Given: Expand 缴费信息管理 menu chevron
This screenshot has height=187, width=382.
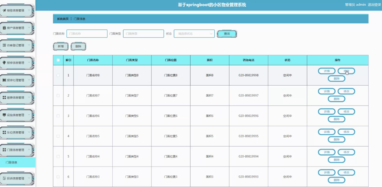Looking at the screenshot, I should pos(29,97).
